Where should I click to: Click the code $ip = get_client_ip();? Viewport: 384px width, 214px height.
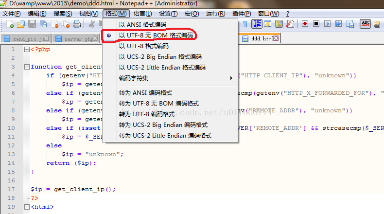tap(73, 190)
